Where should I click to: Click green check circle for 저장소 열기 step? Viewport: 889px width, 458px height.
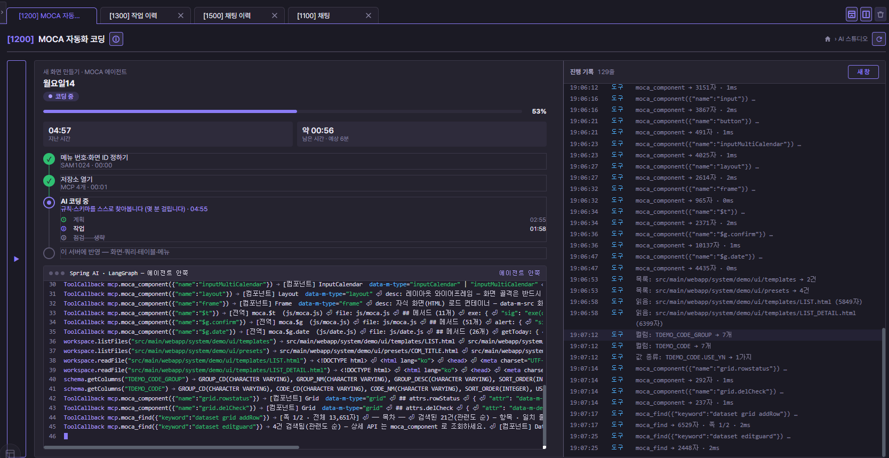49,181
